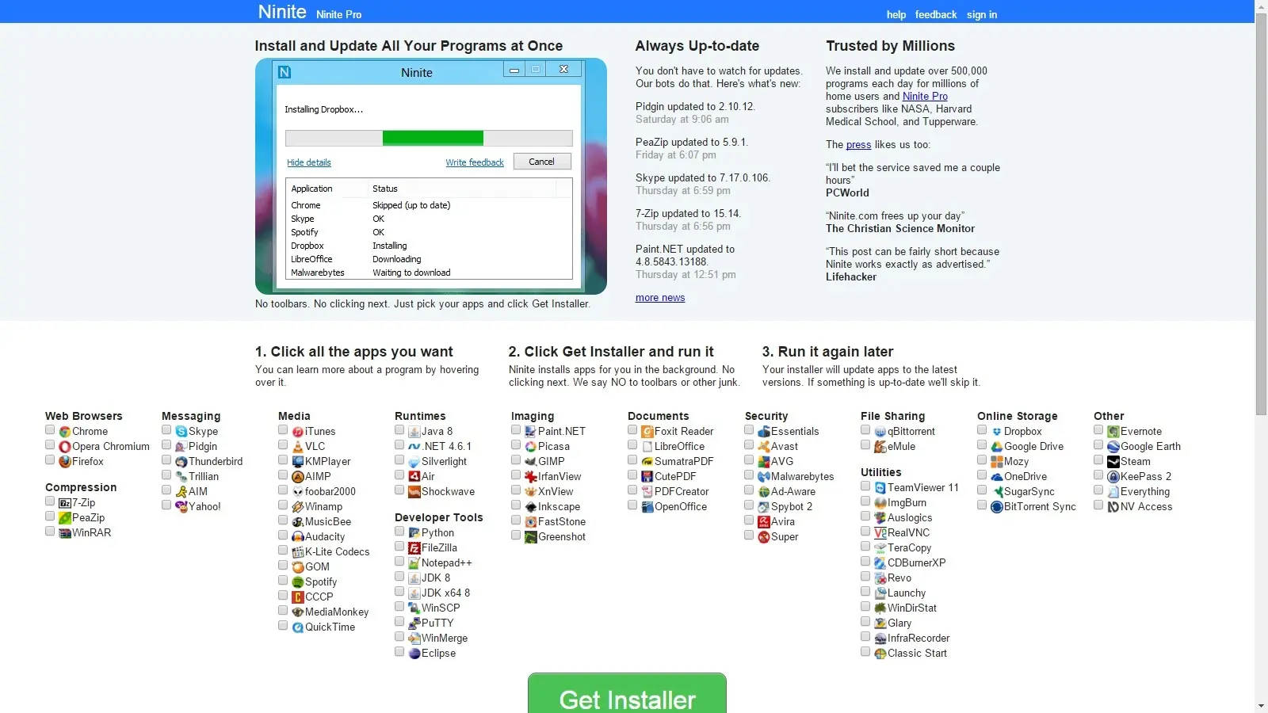Open Ninite Pro link in Trusted by Millions

925,96
